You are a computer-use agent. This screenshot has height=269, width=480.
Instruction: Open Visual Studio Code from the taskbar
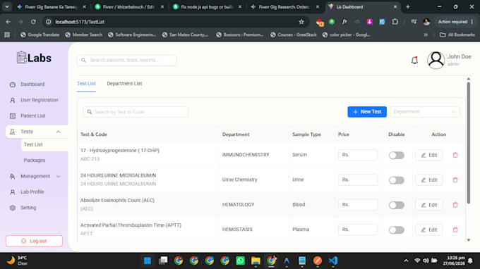click(x=333, y=261)
